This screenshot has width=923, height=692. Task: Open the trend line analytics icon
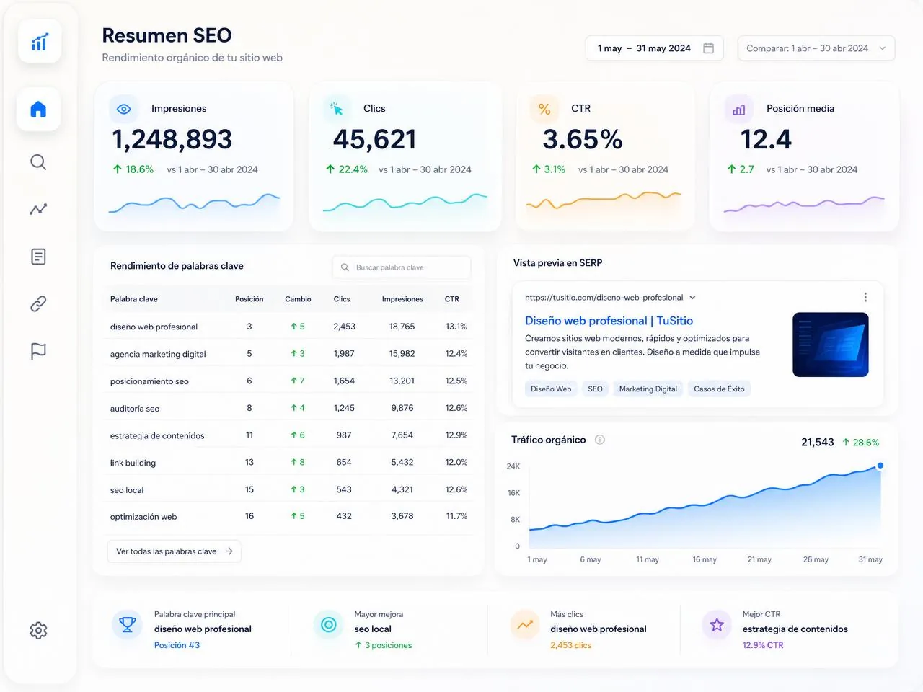[x=38, y=209]
